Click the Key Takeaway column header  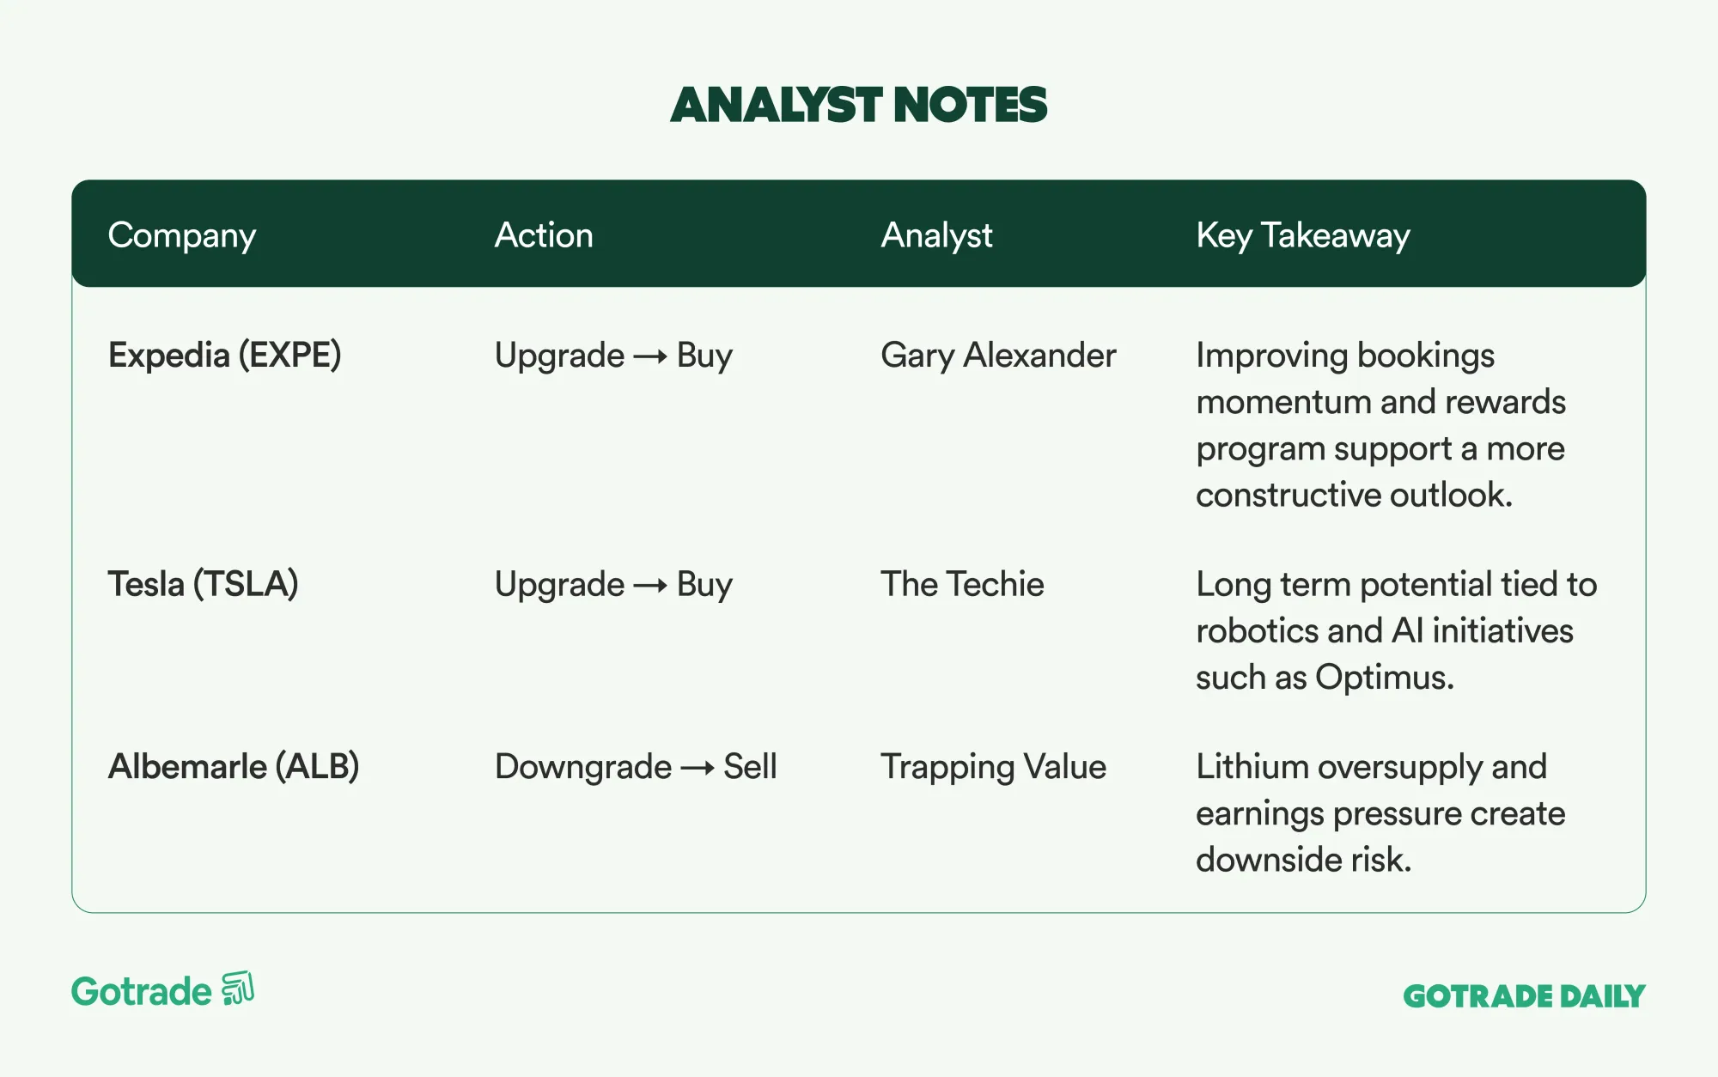pyautogui.click(x=1302, y=235)
